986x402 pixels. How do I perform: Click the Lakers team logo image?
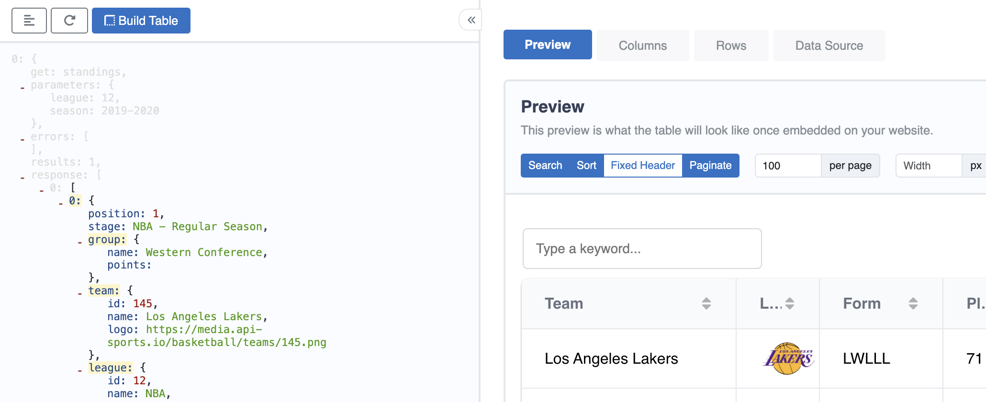pos(788,358)
